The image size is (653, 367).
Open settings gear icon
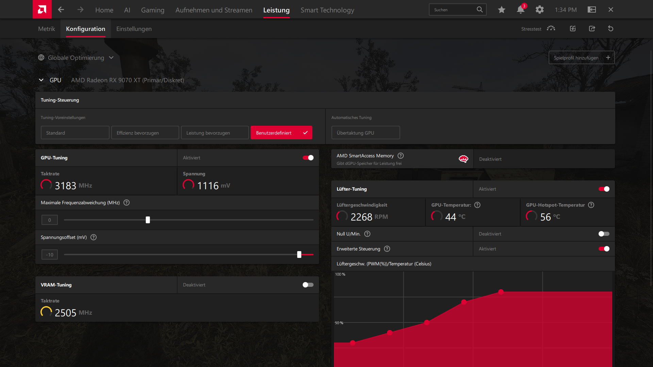click(539, 10)
